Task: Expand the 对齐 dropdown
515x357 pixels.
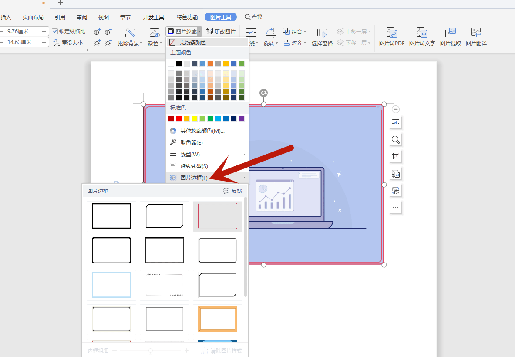Action: click(295, 43)
